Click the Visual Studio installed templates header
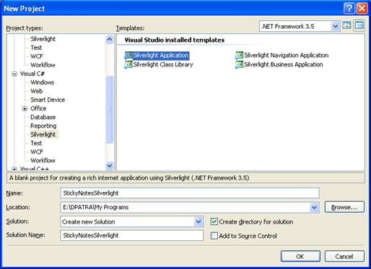The image size is (371, 269). click(x=175, y=40)
